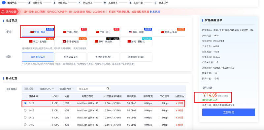Choose line 香港·CN2·A区

tap(38, 57)
